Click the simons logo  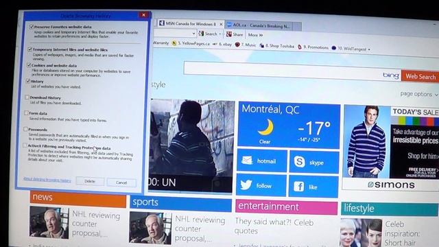tap(391, 185)
